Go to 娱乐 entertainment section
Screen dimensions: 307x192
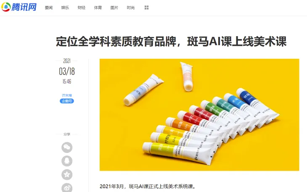(65, 8)
